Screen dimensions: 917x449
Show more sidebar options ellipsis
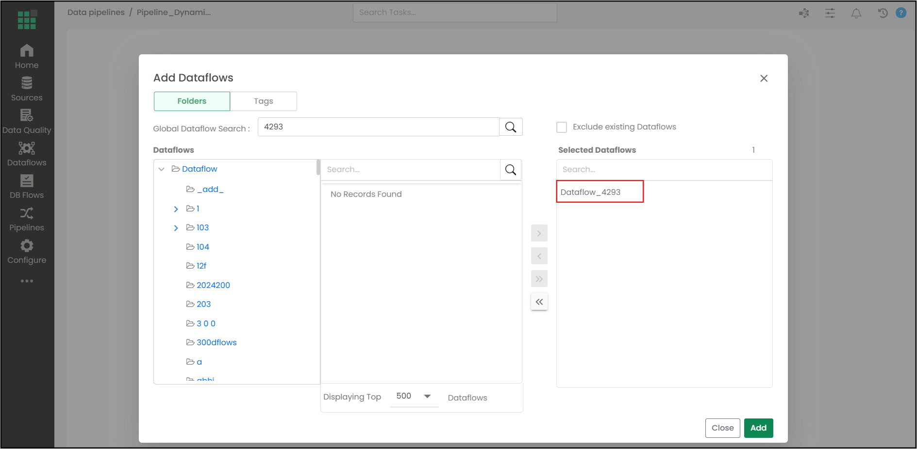[x=27, y=281]
